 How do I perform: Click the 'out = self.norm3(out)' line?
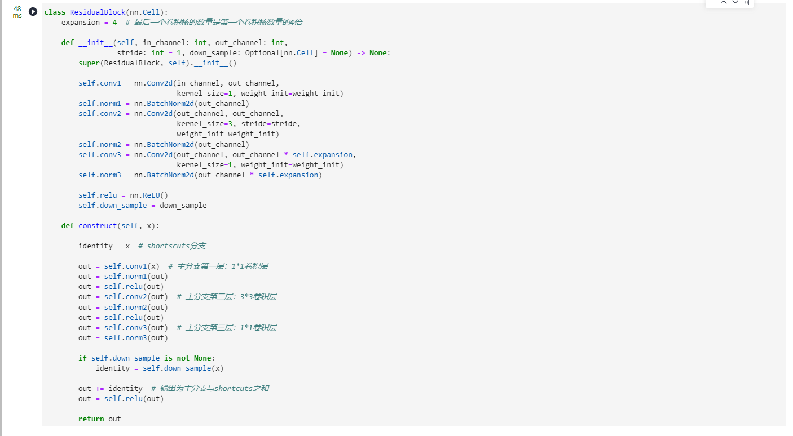[x=124, y=338]
